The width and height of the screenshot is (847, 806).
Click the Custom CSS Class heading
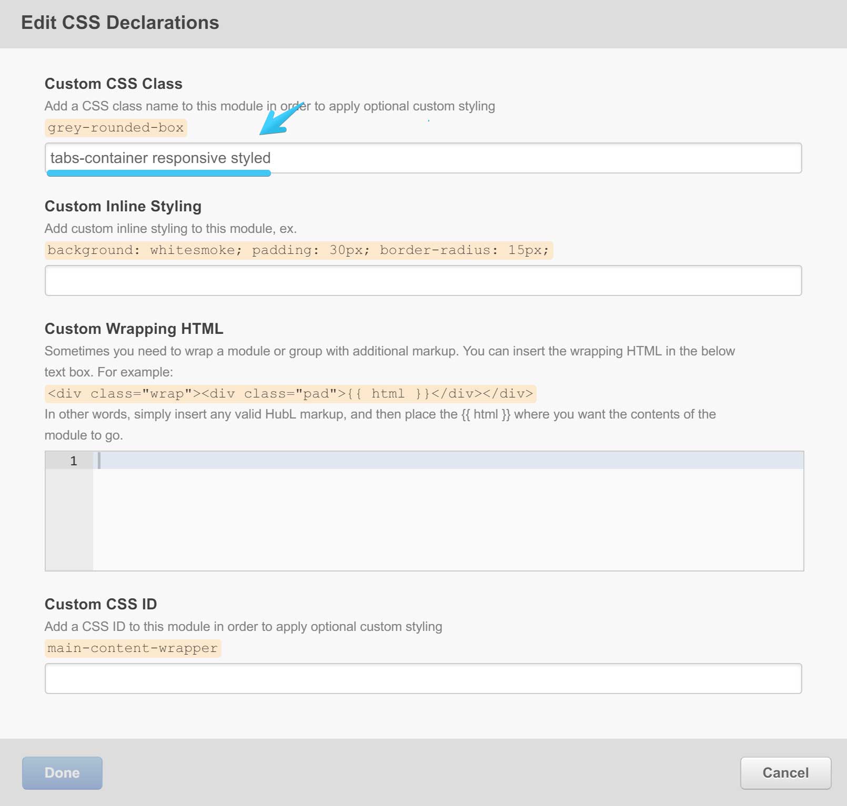pyautogui.click(x=114, y=84)
